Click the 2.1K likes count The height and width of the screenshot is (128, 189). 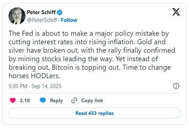pyautogui.click(x=25, y=100)
